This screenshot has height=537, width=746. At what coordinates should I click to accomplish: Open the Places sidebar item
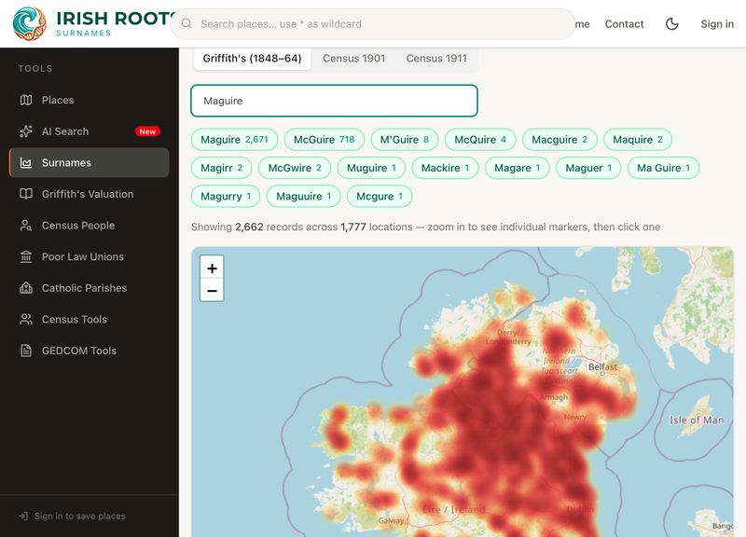[90, 100]
